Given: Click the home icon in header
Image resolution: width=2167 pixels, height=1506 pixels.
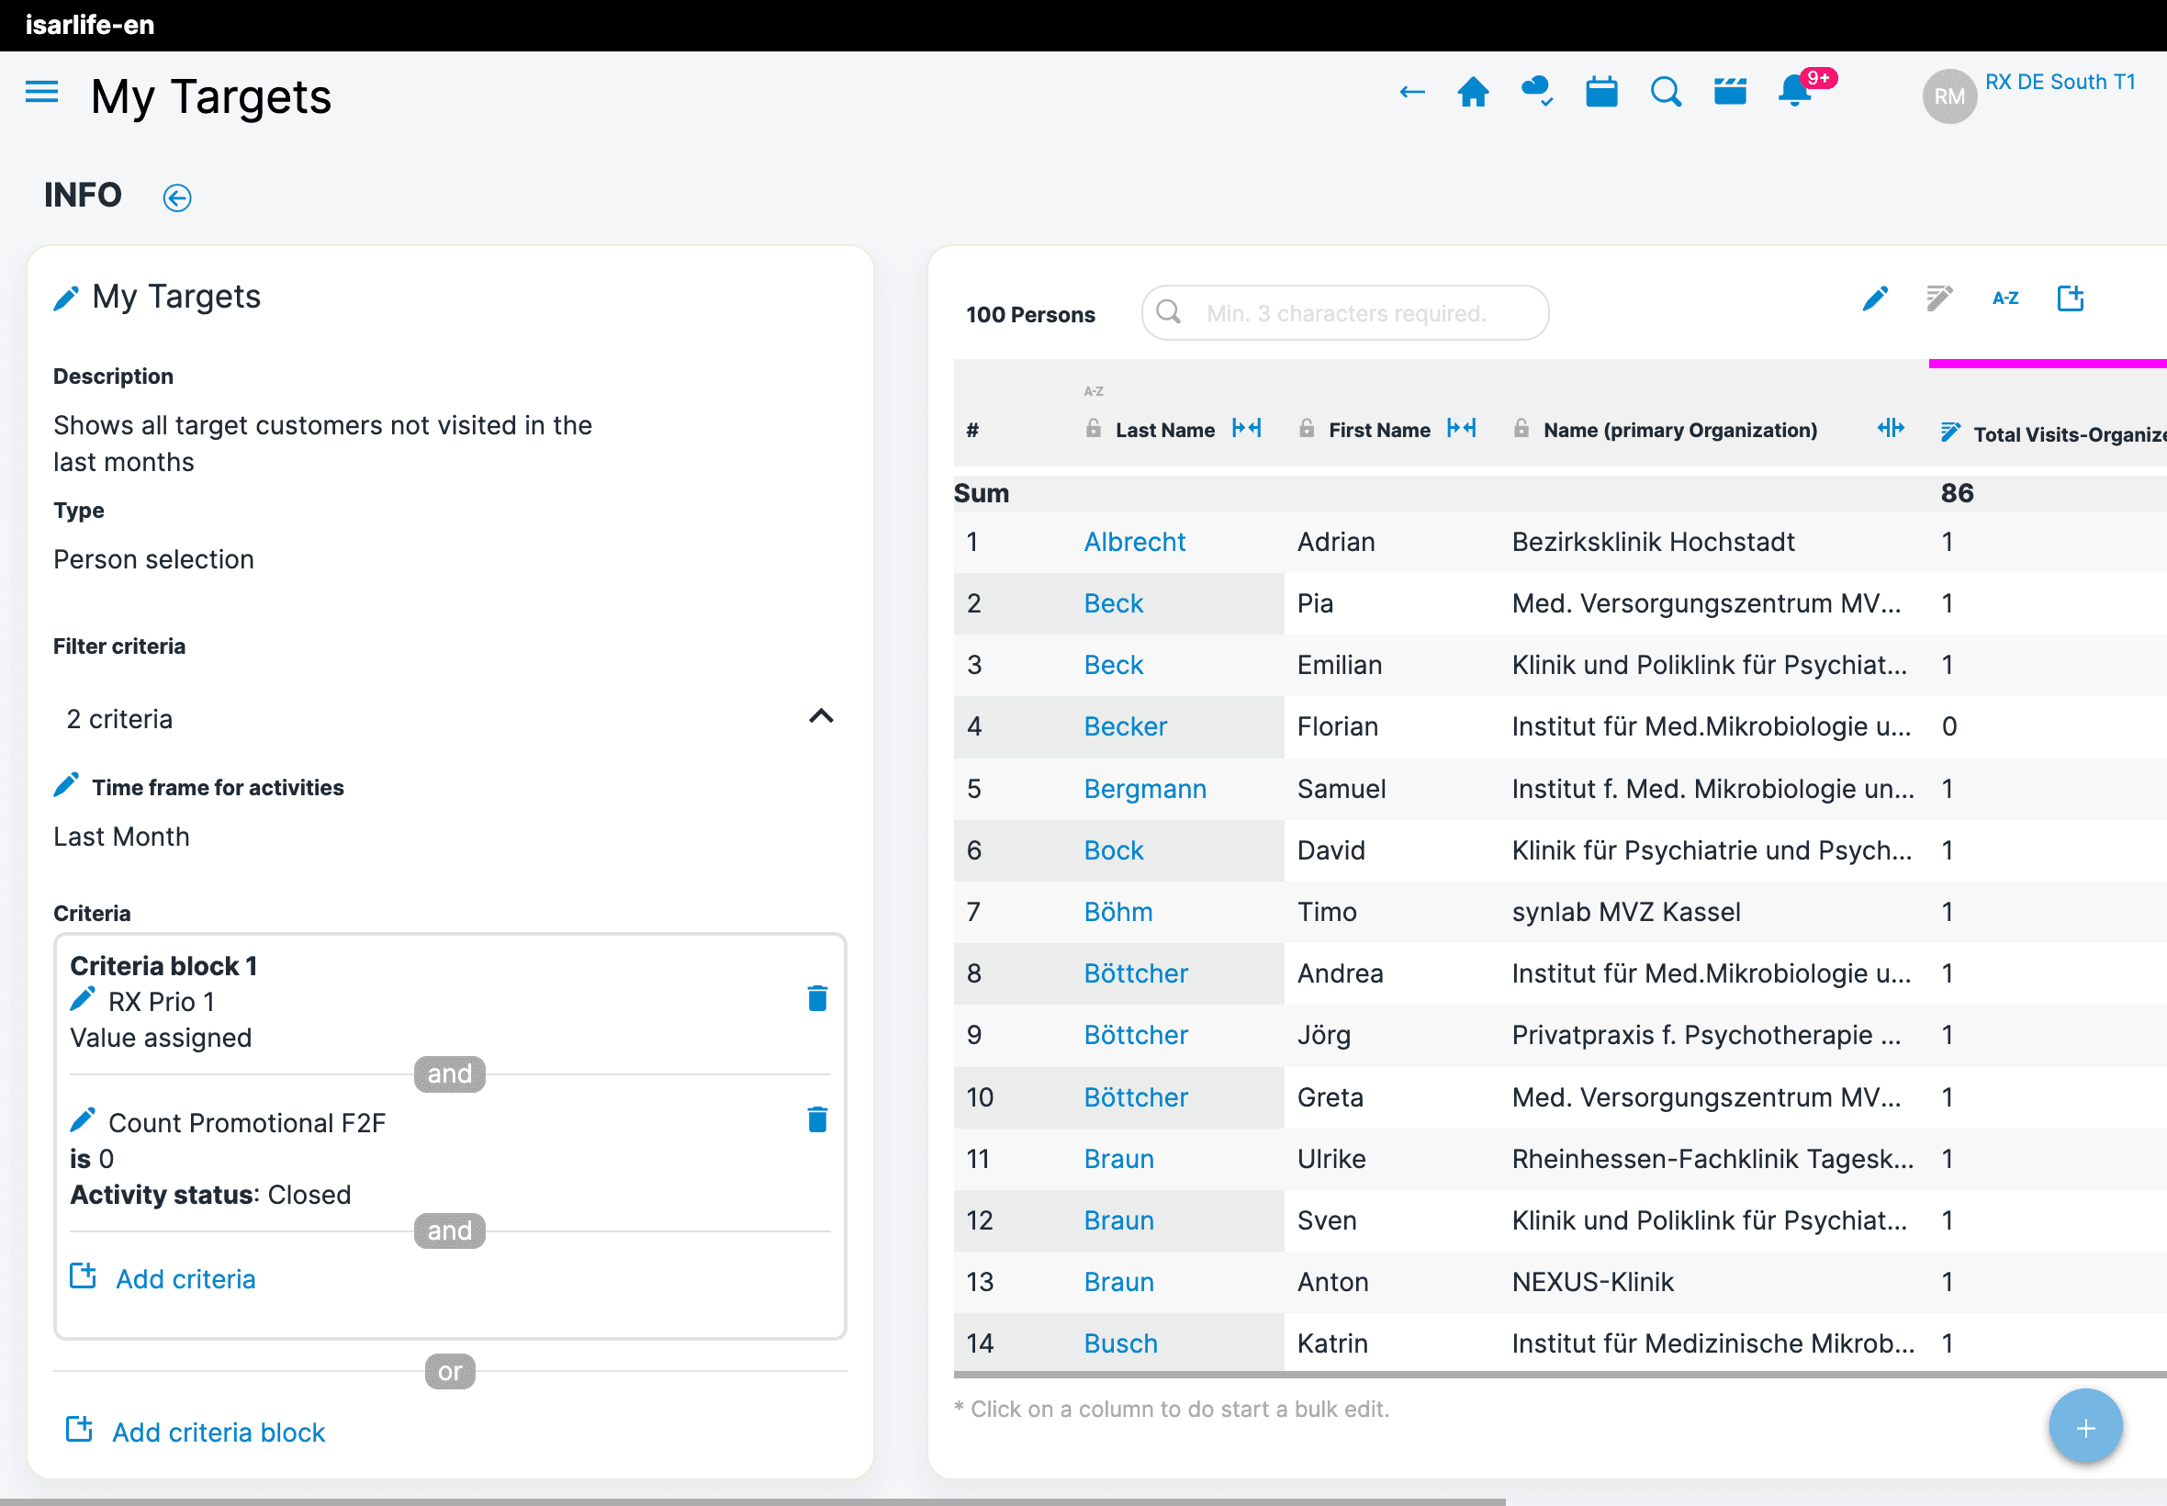Looking at the screenshot, I should (x=1473, y=93).
